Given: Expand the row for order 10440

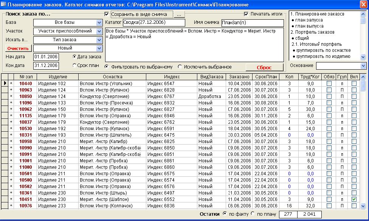Looking at the screenshot, I should point(11,83).
